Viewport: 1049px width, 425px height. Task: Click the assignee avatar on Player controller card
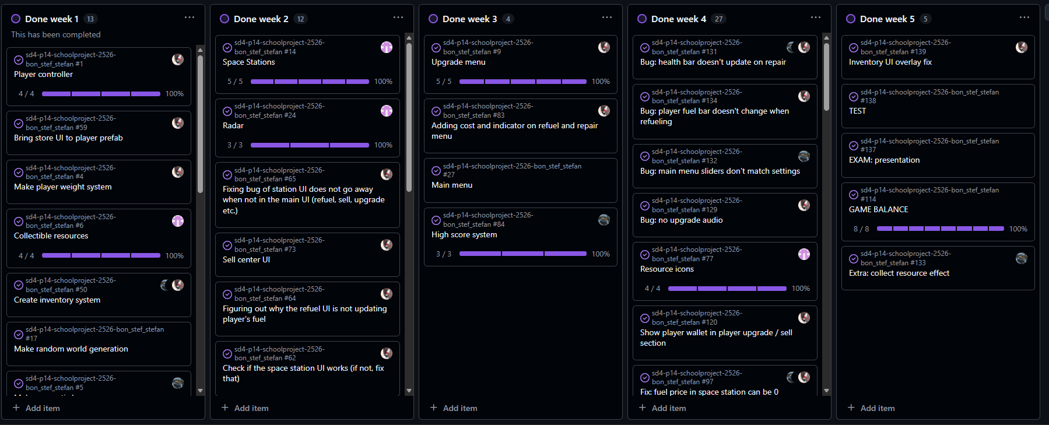[x=178, y=59]
